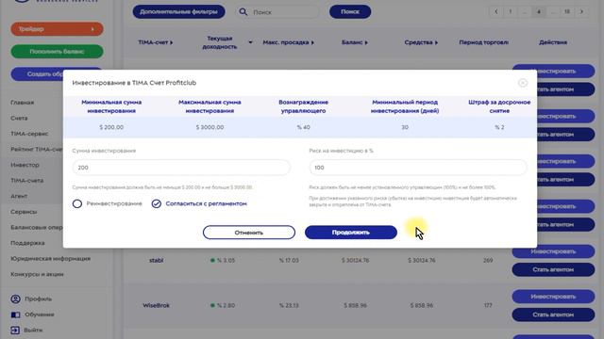The width and height of the screenshot is (604, 339).
Task: Select page 4 in pagination
Action: tap(539, 11)
